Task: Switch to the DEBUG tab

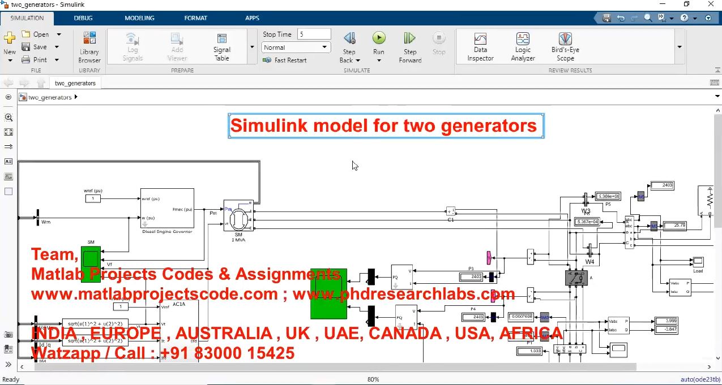Action: pos(83,18)
